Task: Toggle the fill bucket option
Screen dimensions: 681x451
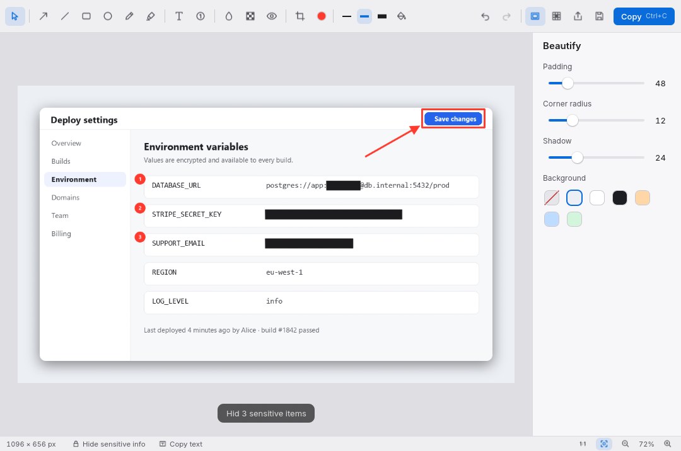Action: click(x=401, y=16)
